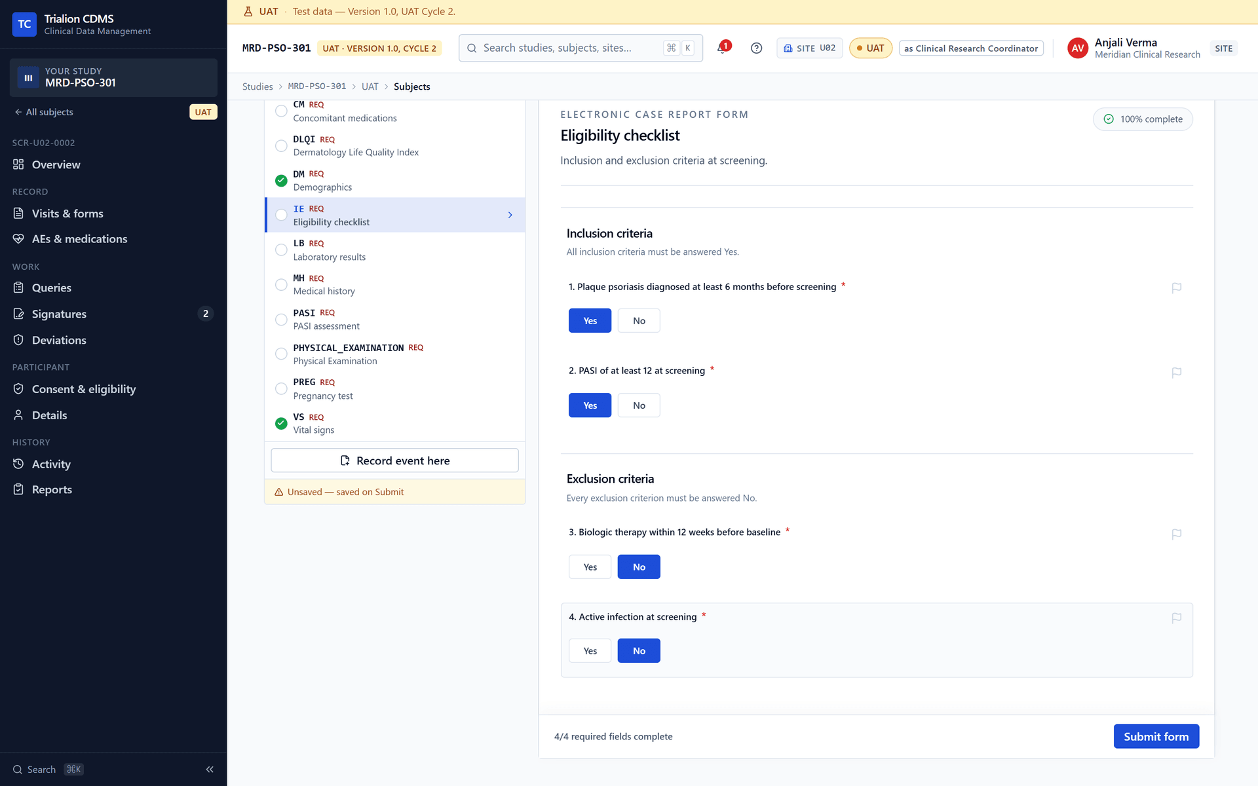Image resolution: width=1258 pixels, height=786 pixels.
Task: Collapse the sidebar with double-chevron icon
Action: (210, 770)
